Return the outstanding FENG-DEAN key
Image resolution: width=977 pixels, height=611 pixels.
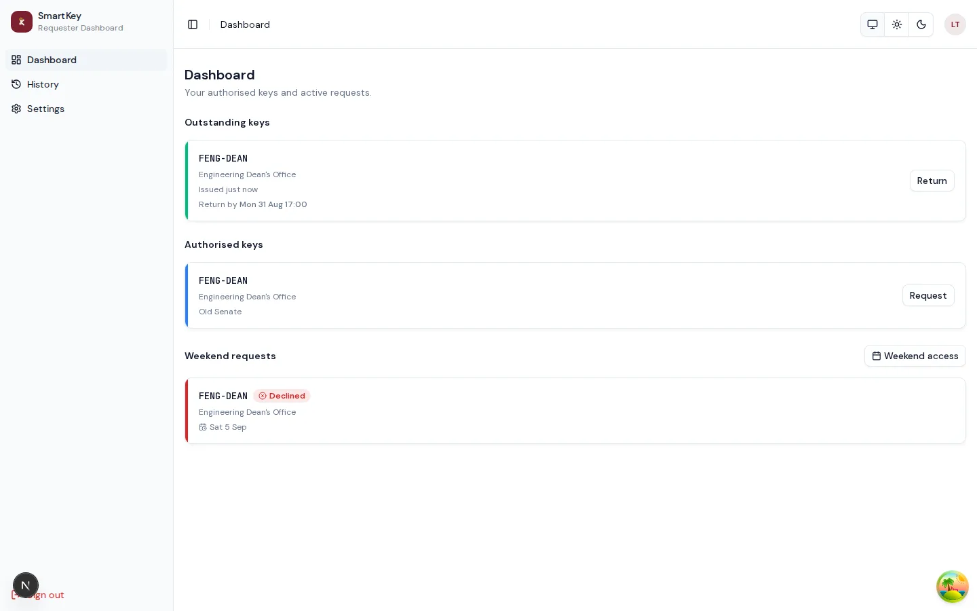932,181
